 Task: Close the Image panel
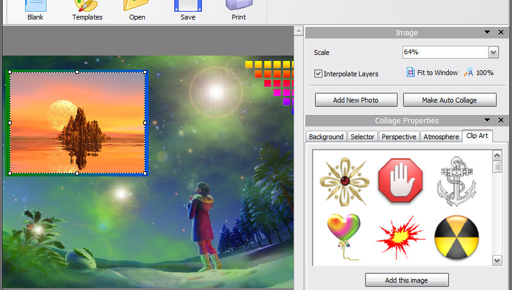coord(501,32)
